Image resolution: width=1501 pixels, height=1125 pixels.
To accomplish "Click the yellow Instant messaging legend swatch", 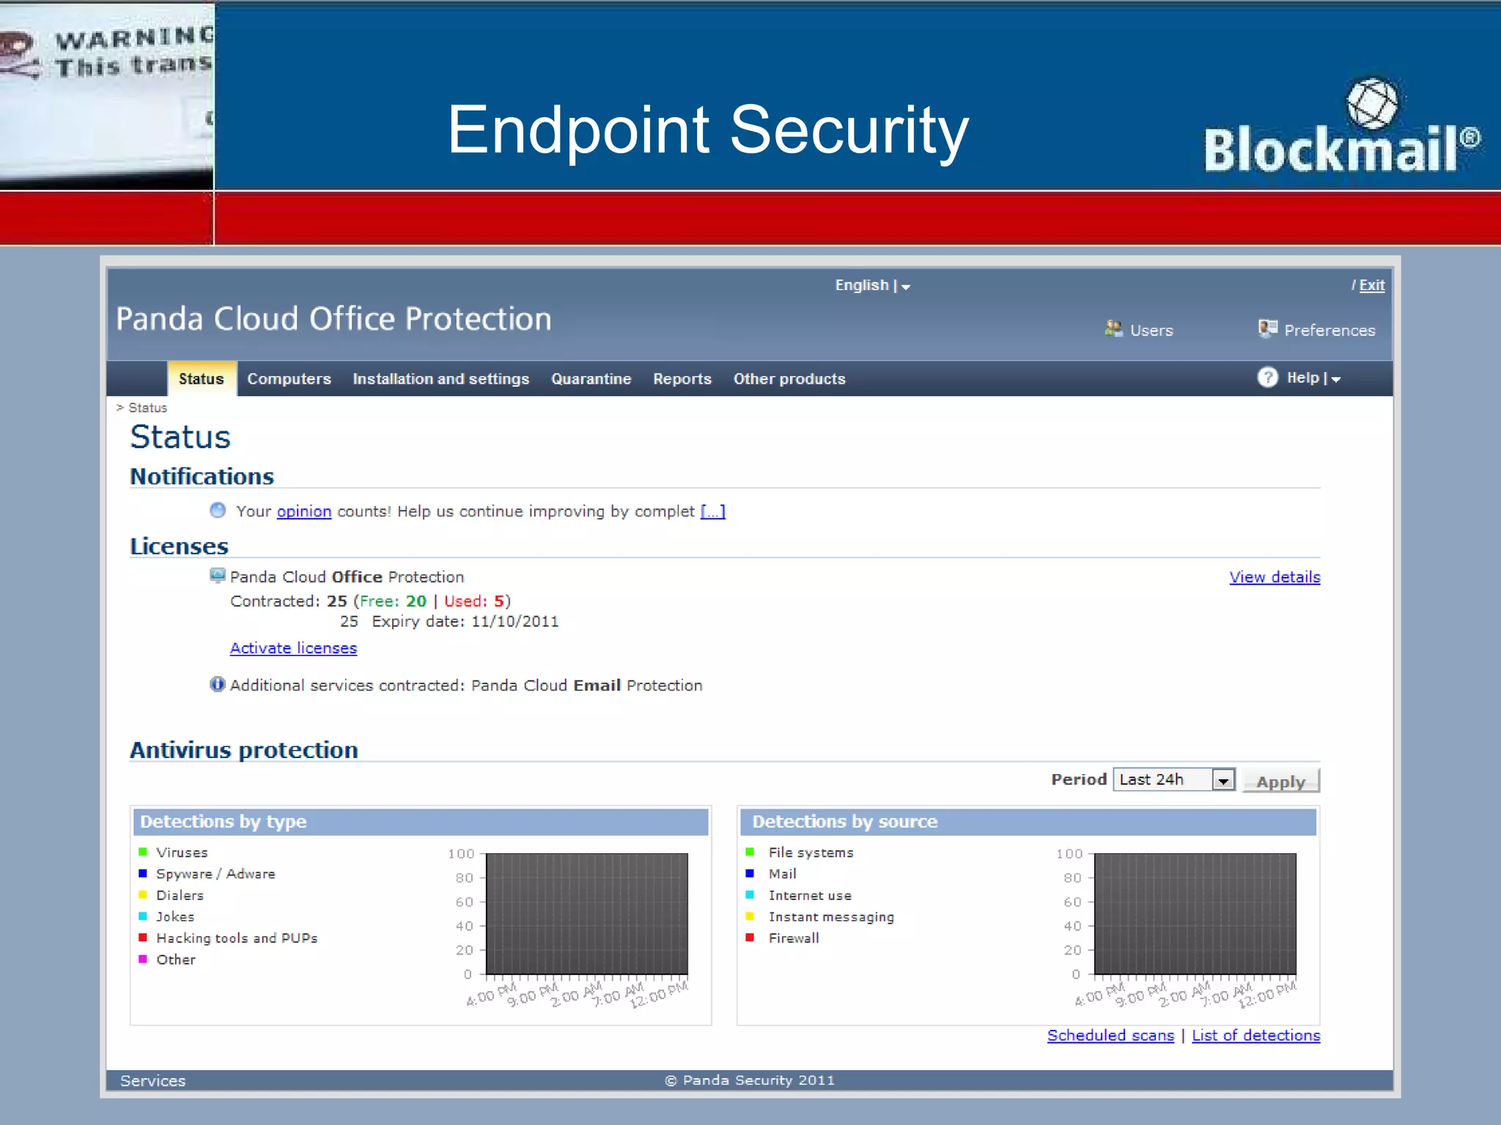I will [x=750, y=916].
